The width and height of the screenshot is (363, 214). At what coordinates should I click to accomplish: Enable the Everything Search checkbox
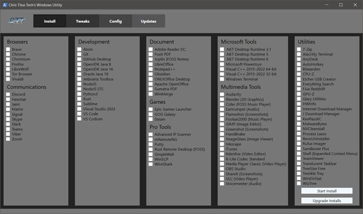point(299,84)
